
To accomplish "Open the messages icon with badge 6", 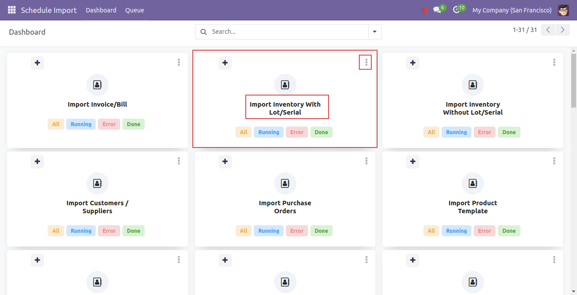I will click(x=437, y=10).
